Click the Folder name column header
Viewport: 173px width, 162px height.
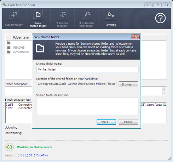pyautogui.click(x=21, y=38)
